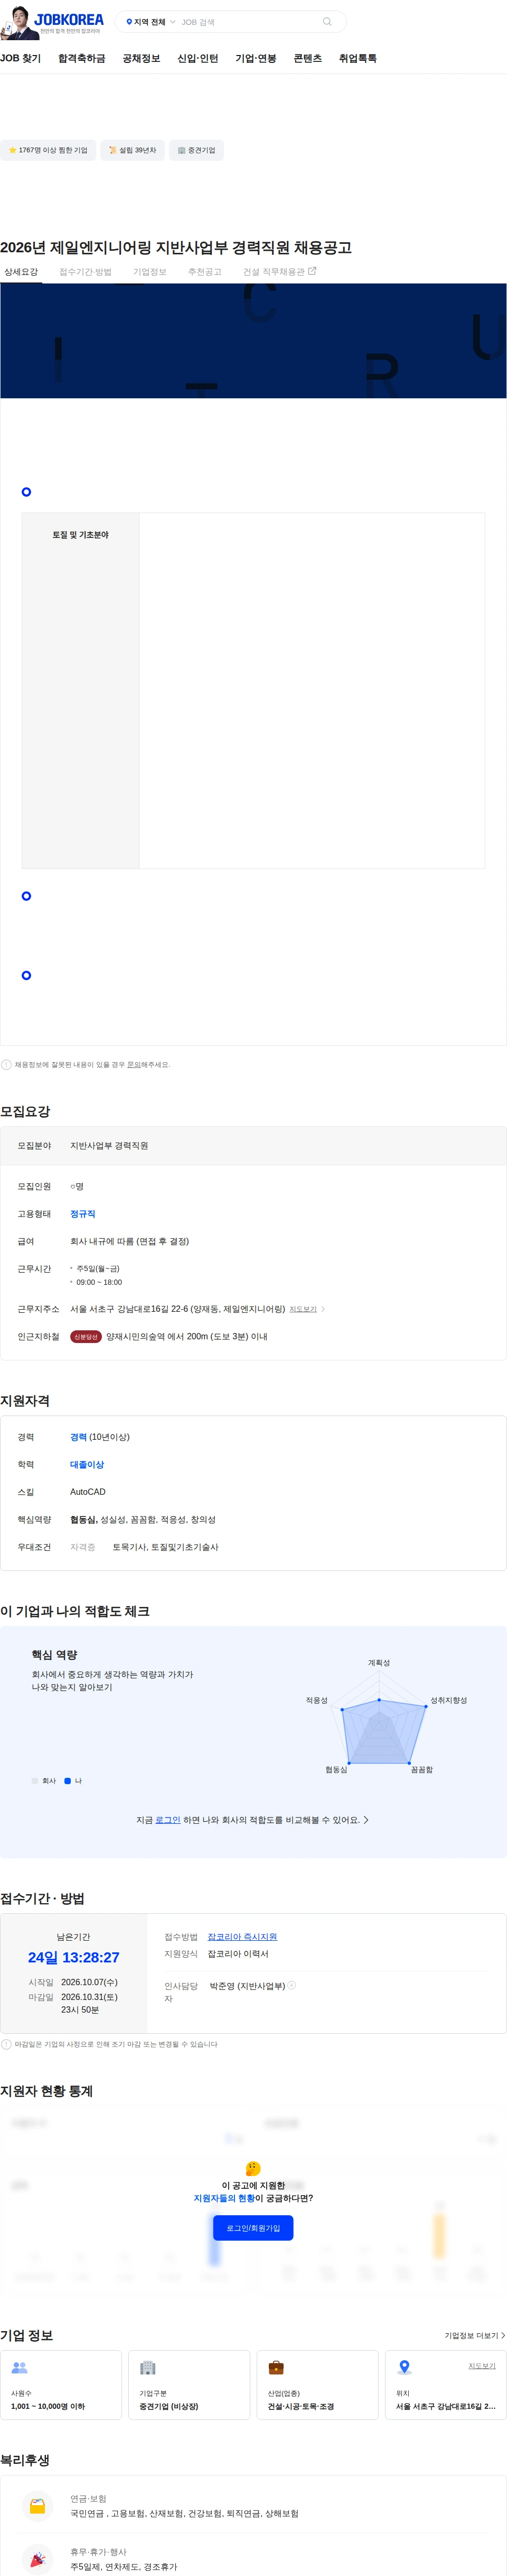Click the info icon beside 채용정보에 잘못된 내용
This screenshot has width=507, height=2576.
pyautogui.click(x=6, y=1065)
